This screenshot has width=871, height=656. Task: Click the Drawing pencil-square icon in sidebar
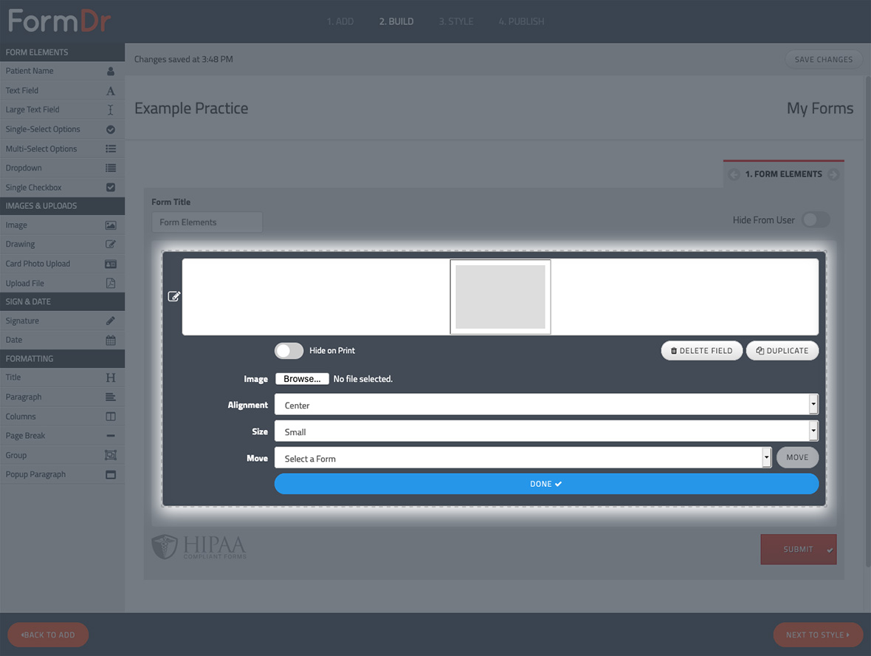click(x=111, y=244)
